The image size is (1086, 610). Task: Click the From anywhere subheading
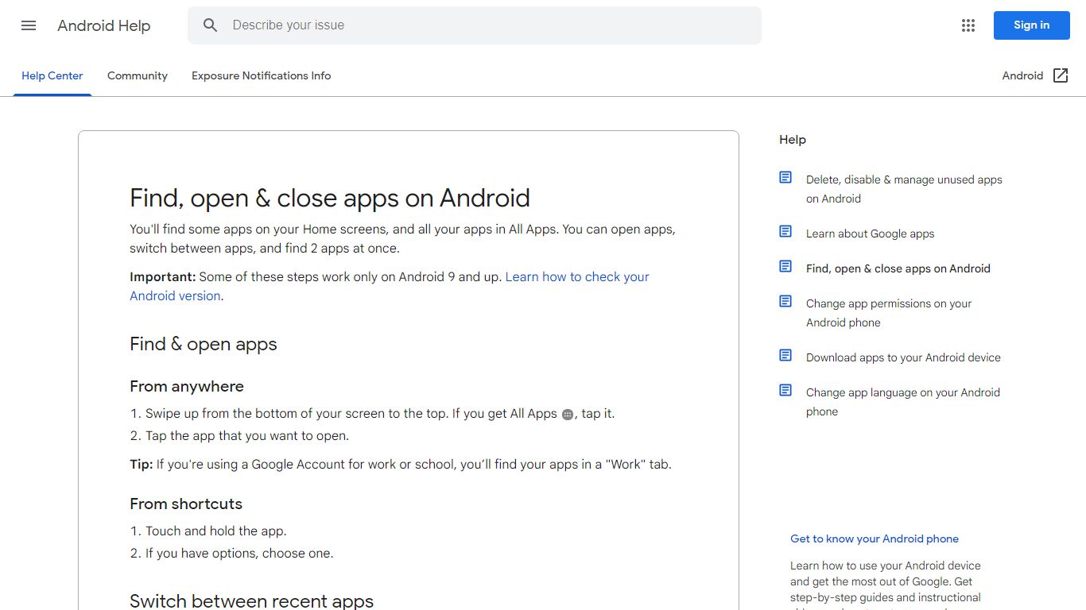(187, 386)
